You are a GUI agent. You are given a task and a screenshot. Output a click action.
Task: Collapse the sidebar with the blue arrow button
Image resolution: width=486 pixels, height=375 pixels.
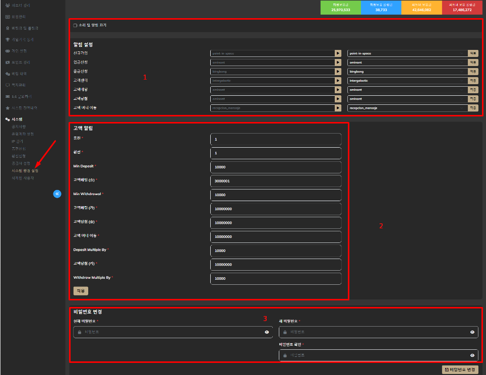coord(57,194)
